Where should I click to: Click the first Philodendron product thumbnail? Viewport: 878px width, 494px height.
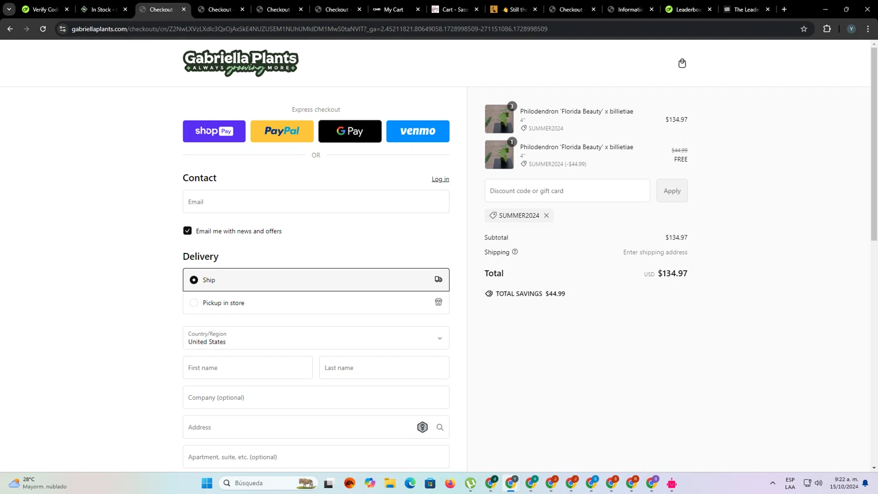pos(499,119)
